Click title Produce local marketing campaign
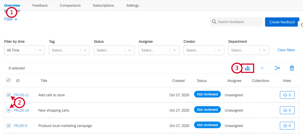The height and width of the screenshot is (136, 303). coord(65,126)
